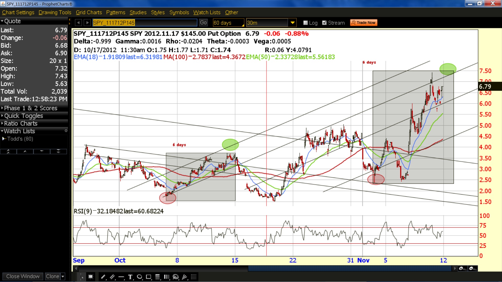
Task: Select the rectangle drawing tool
Action: [149, 277]
